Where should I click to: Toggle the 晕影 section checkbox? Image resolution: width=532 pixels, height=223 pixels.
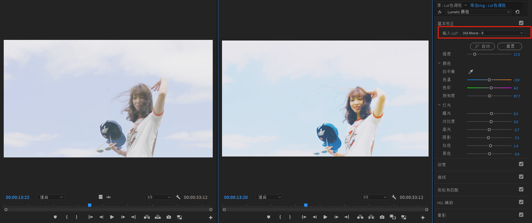521,215
